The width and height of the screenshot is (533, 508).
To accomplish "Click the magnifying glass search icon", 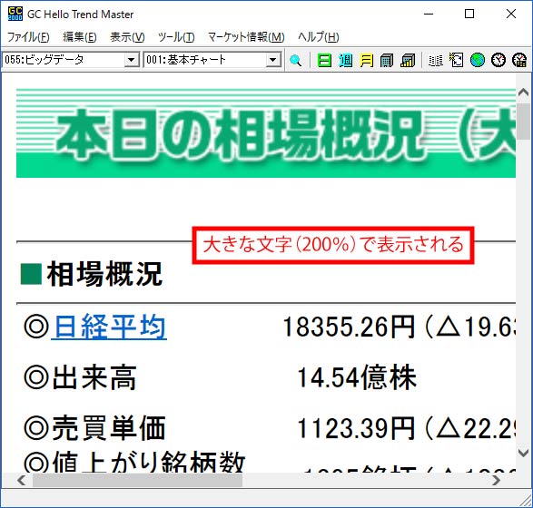I will [295, 61].
